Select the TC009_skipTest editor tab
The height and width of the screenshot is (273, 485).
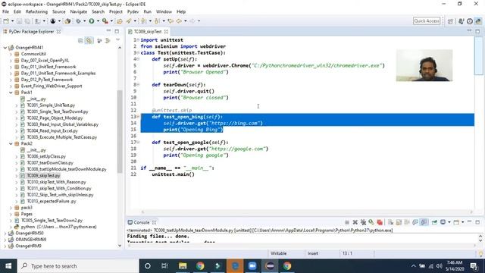[148, 32]
